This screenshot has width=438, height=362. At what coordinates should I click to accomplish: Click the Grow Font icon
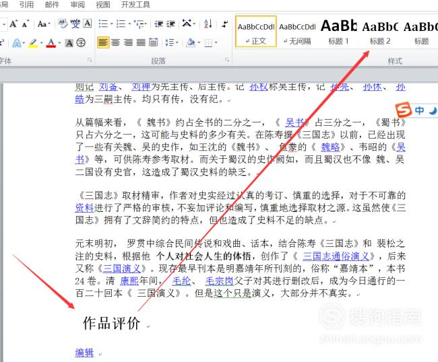(x=13, y=24)
